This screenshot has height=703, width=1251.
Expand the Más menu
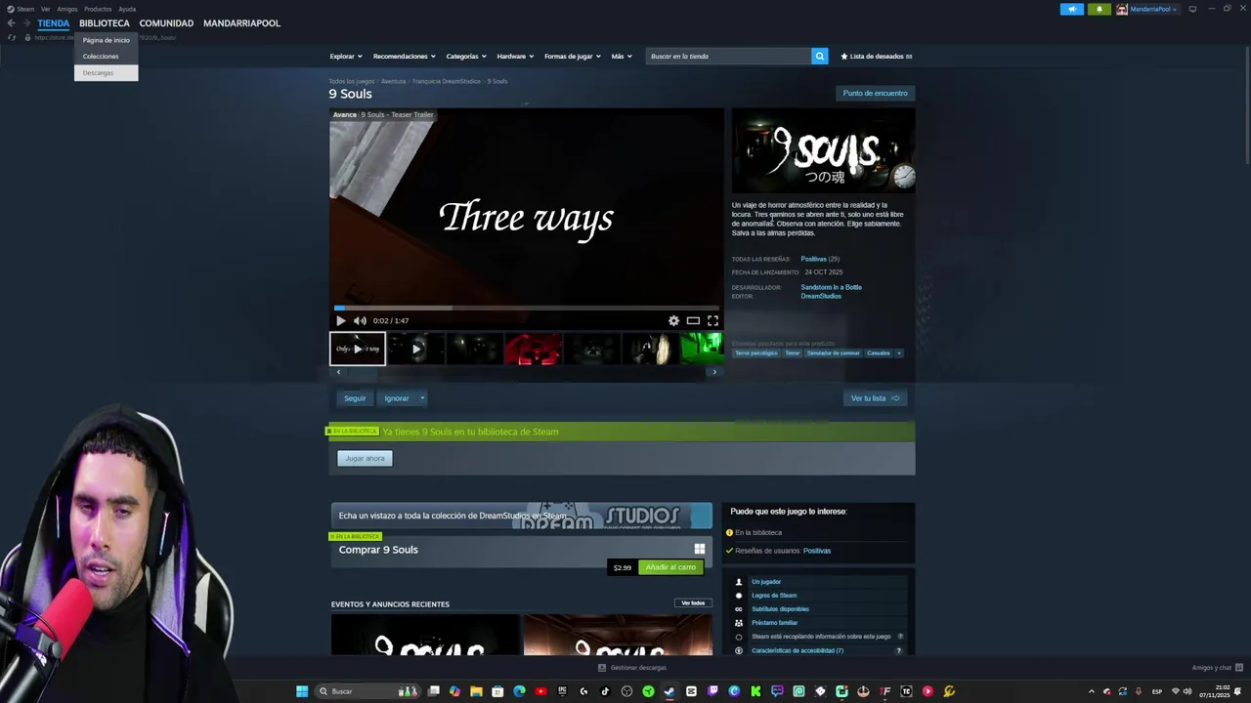click(622, 56)
